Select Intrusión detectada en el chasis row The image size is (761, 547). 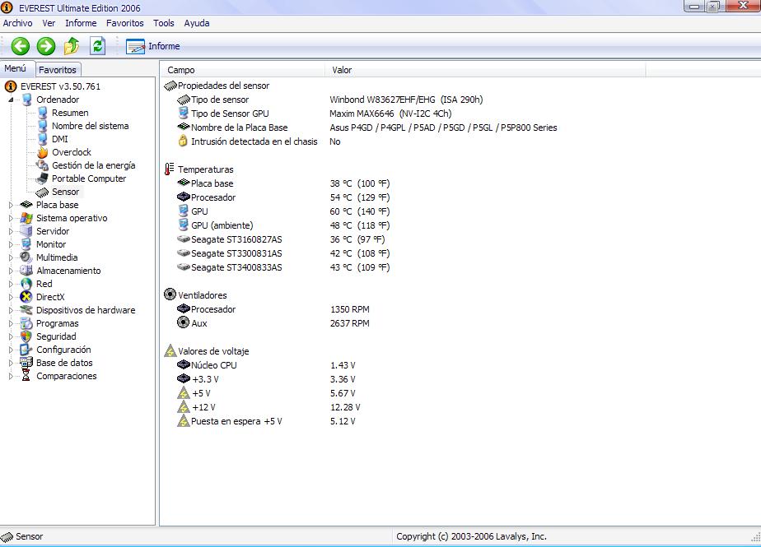point(259,141)
